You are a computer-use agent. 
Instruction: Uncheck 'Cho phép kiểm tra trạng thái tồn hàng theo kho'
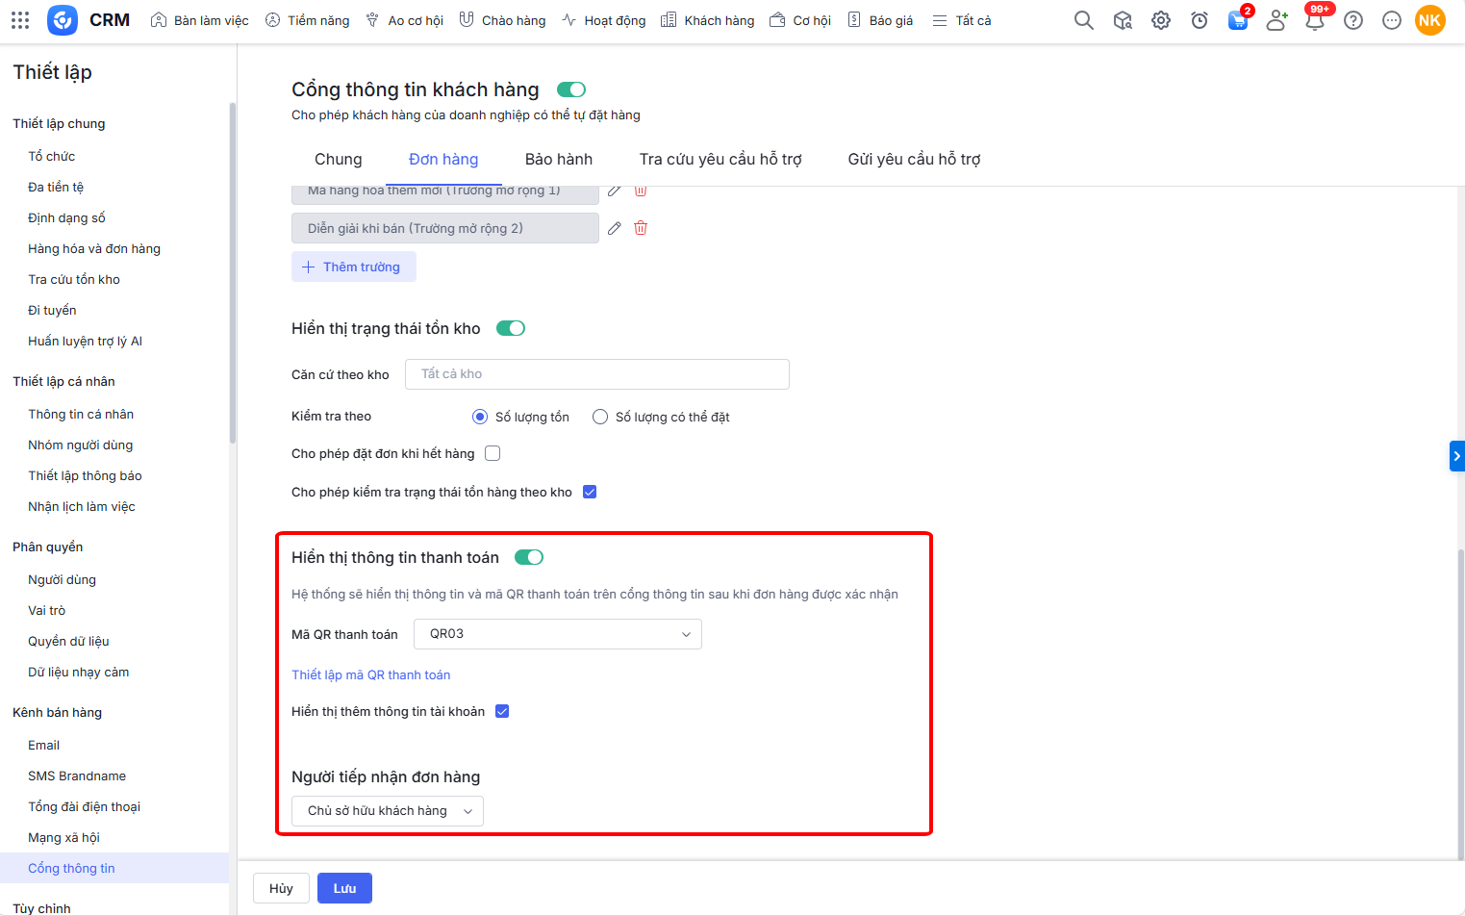(590, 492)
